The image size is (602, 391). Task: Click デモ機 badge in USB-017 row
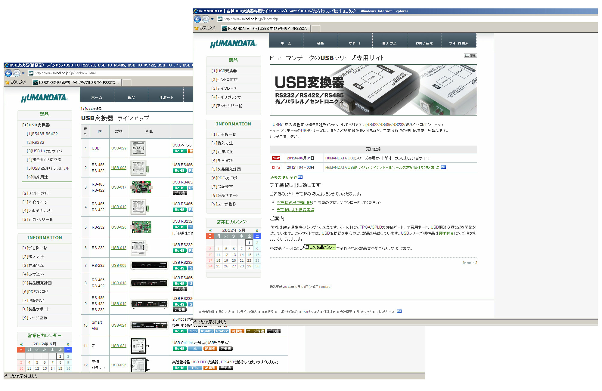[x=179, y=193]
